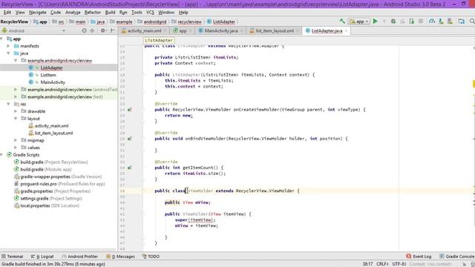Select local.properties file
Viewport: 475px width, 267px height.
(47, 206)
